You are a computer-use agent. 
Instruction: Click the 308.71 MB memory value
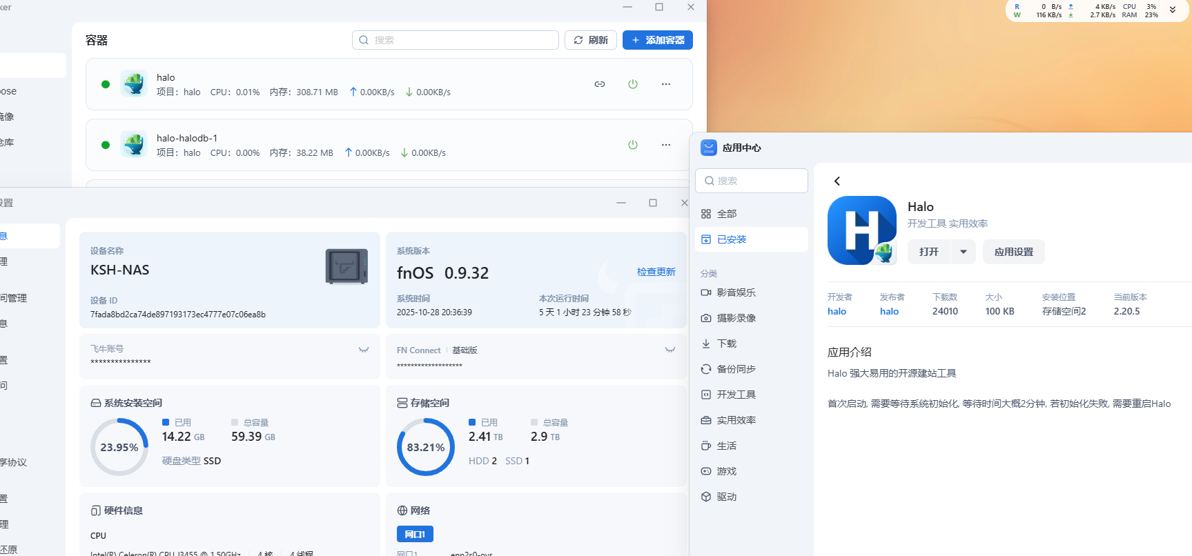point(317,92)
